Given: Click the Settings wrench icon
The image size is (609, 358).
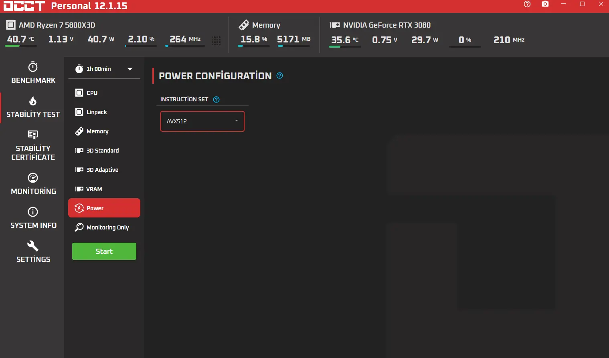Looking at the screenshot, I should (33, 245).
